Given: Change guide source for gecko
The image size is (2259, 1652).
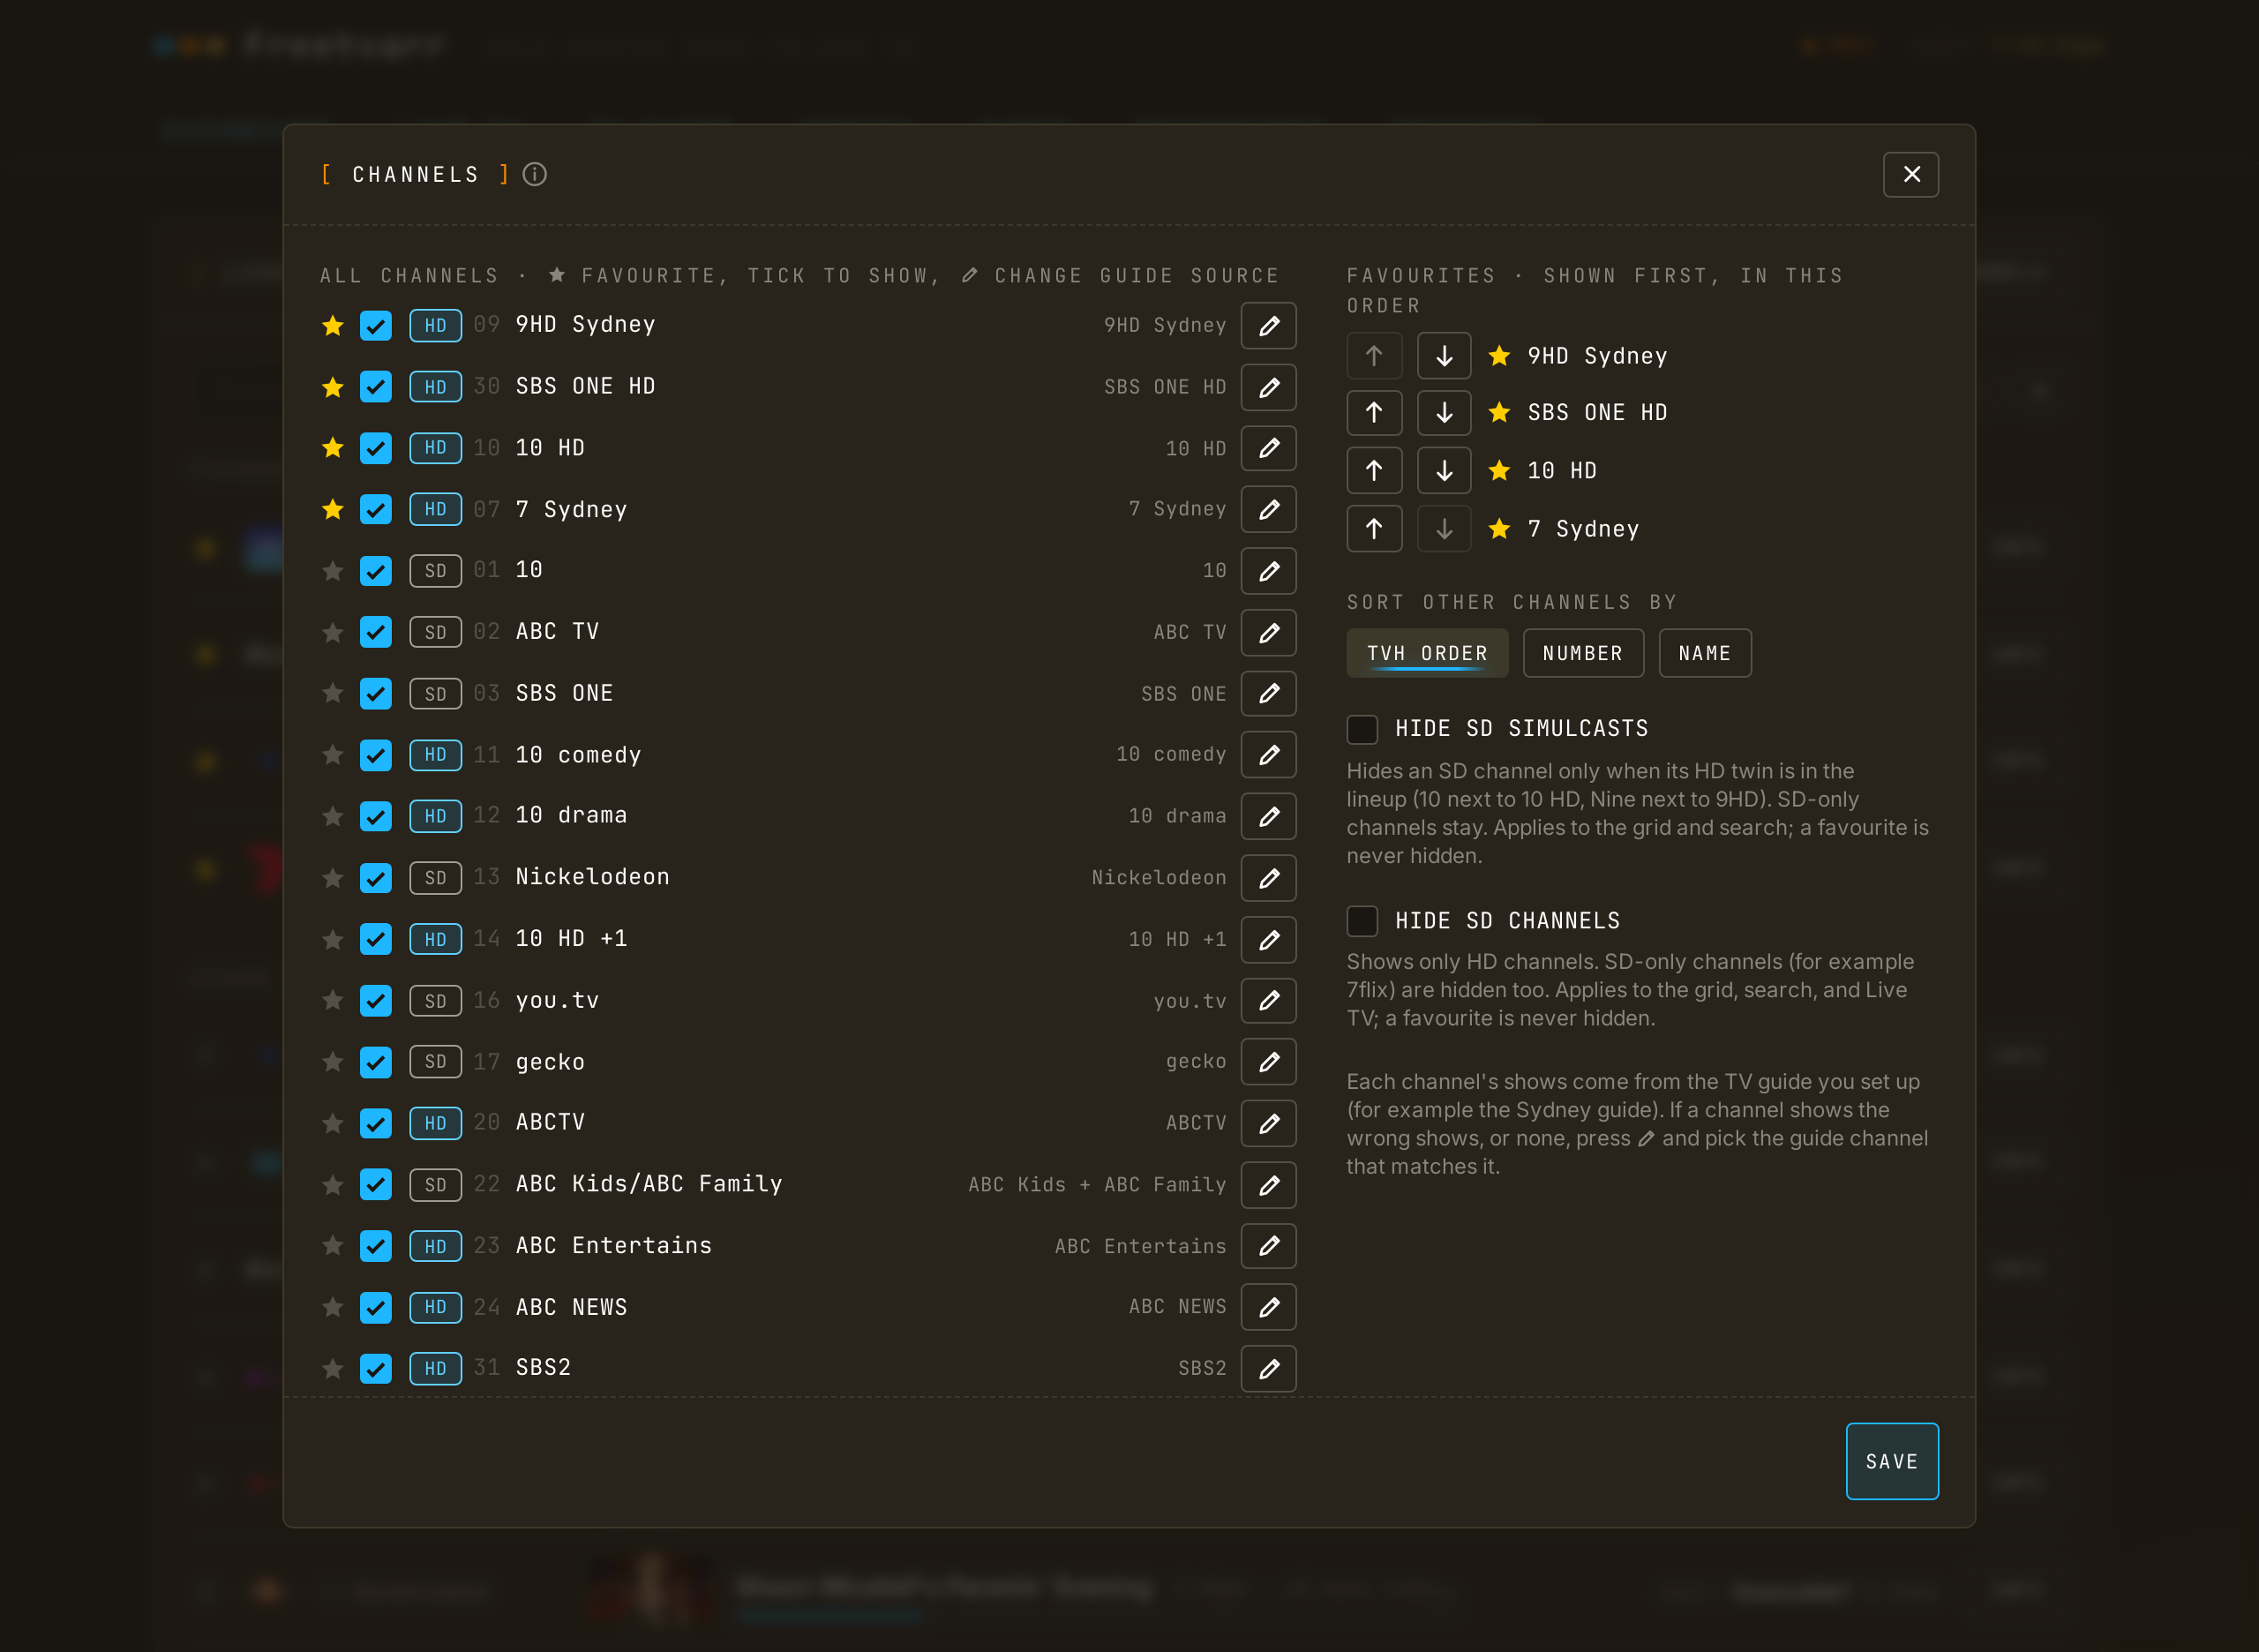Looking at the screenshot, I should point(1268,1062).
